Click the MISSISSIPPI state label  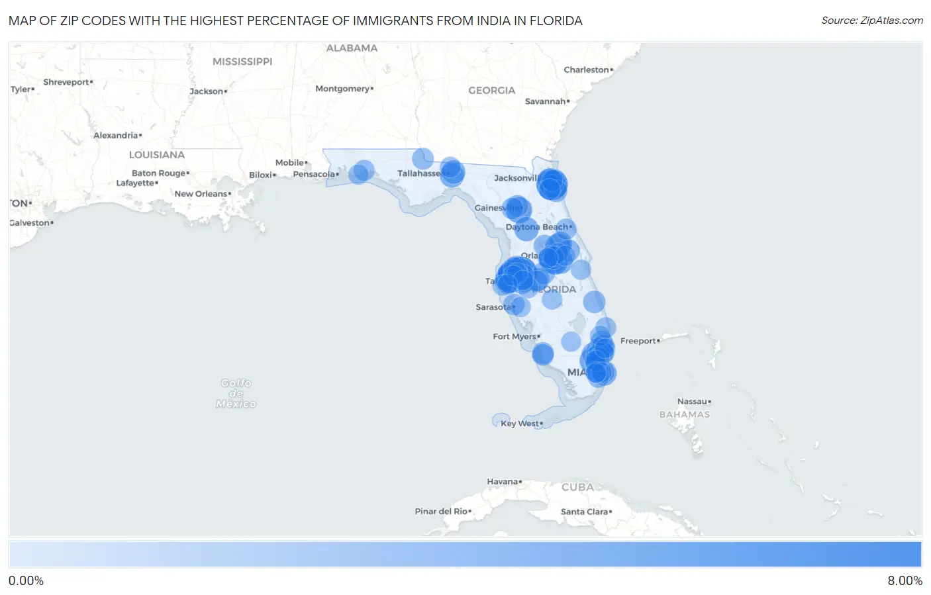coord(242,62)
